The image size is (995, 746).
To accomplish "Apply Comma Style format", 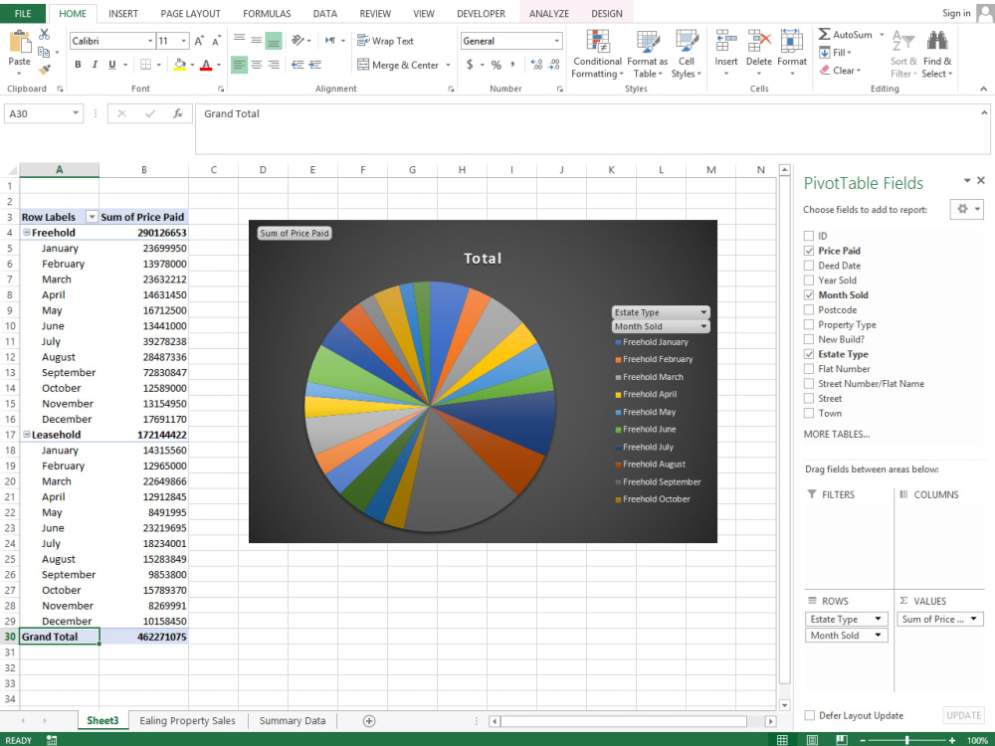I will (x=512, y=64).
